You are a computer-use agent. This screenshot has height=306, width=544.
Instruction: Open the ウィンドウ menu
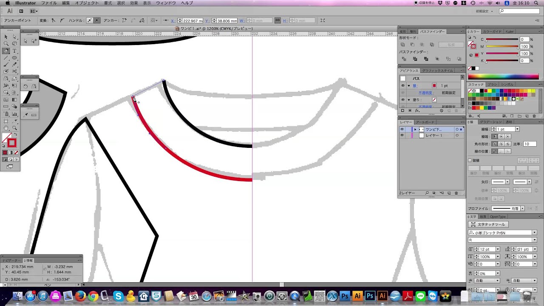coord(166,3)
